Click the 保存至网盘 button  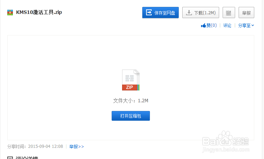[x=160, y=13]
